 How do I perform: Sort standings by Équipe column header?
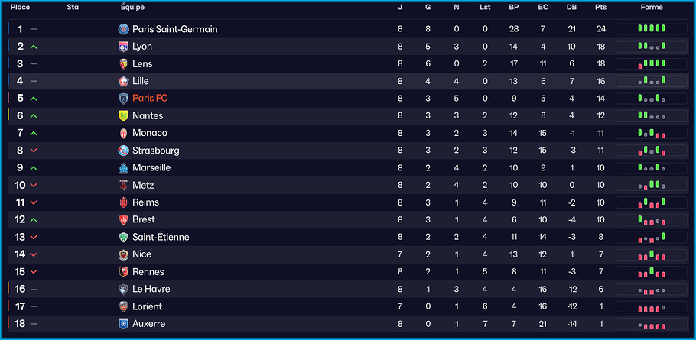click(131, 8)
